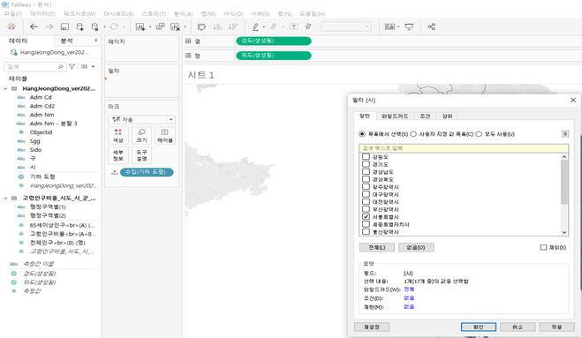Screen dimensions: 582x338
Task: Click the new worksheet icon
Action: (x=140, y=26)
